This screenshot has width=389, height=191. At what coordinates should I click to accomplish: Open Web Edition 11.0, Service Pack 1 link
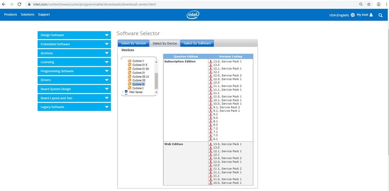tap(227, 179)
